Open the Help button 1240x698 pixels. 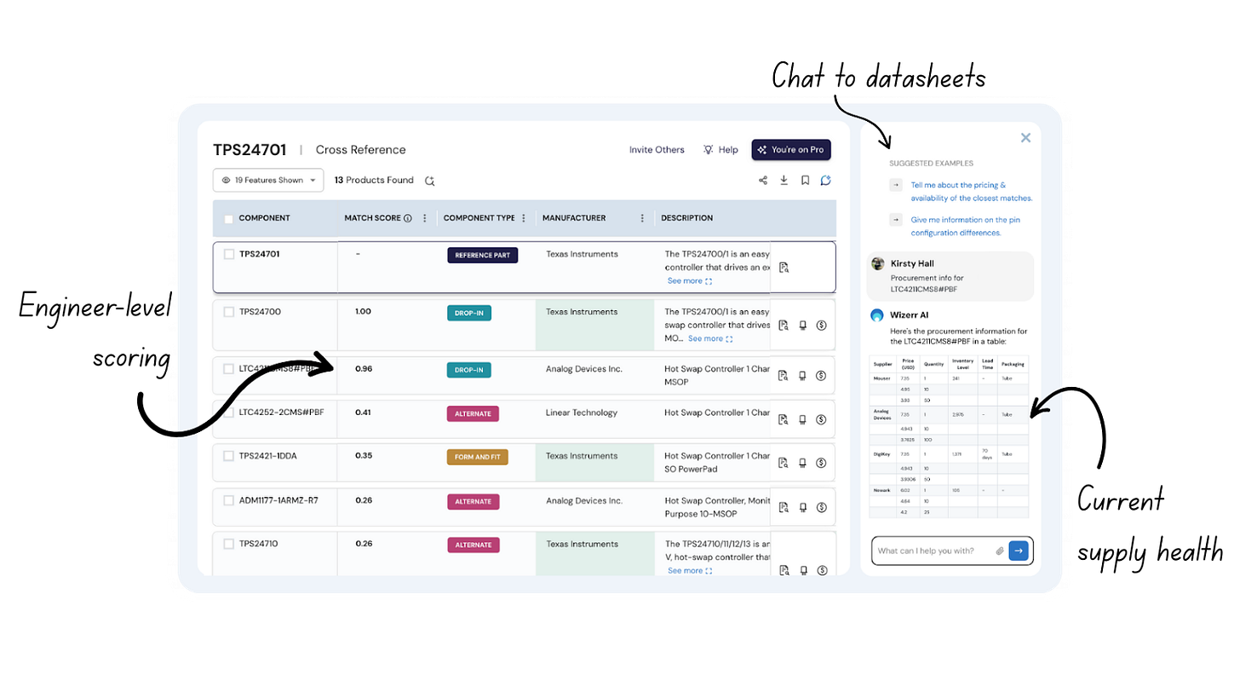[x=720, y=149]
